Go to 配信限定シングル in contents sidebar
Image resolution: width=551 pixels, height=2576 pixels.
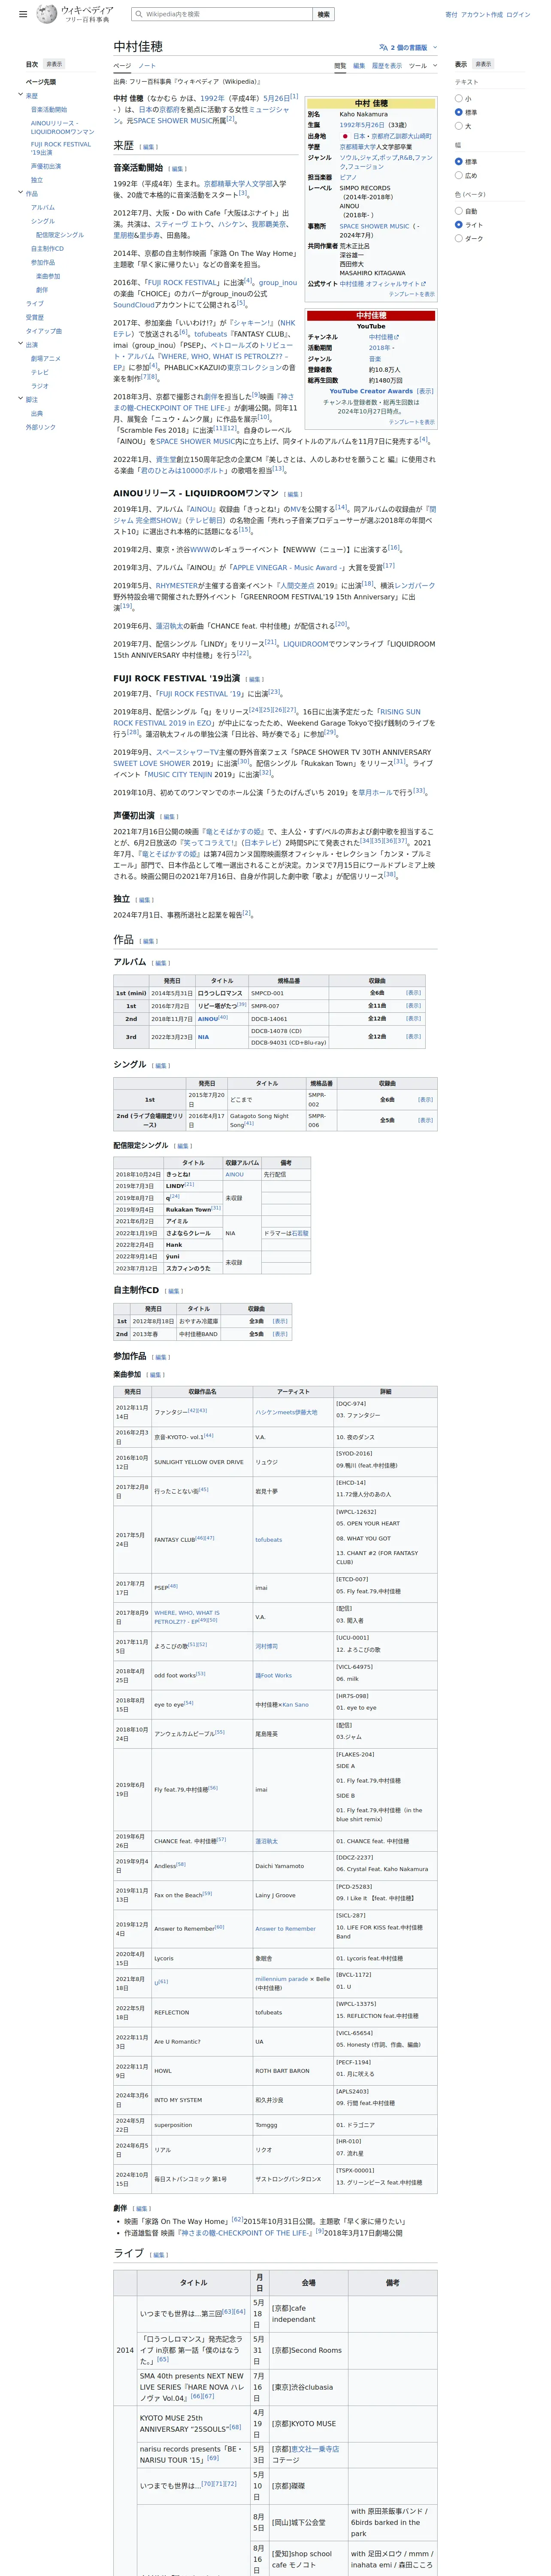click(60, 235)
